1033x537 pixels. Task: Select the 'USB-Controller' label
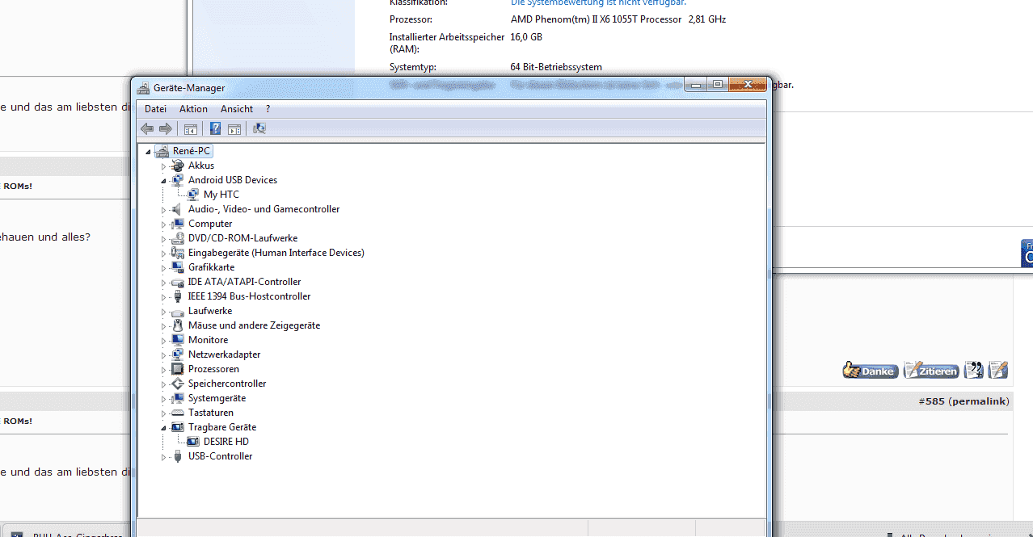point(221,456)
